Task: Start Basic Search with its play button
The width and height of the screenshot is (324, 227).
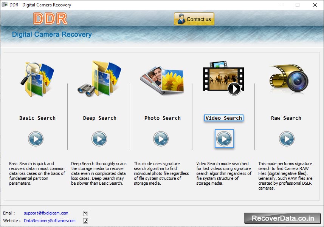Action: pyautogui.click(x=36, y=139)
